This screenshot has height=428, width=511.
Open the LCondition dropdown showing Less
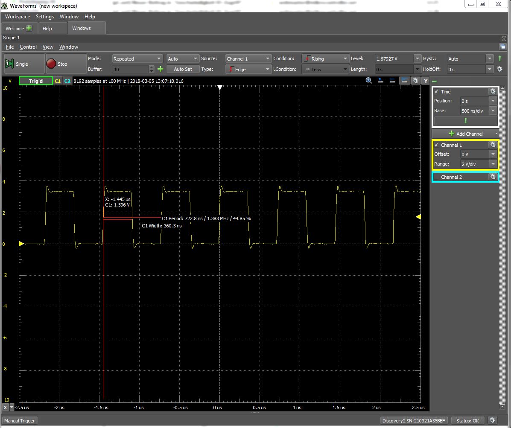point(325,69)
